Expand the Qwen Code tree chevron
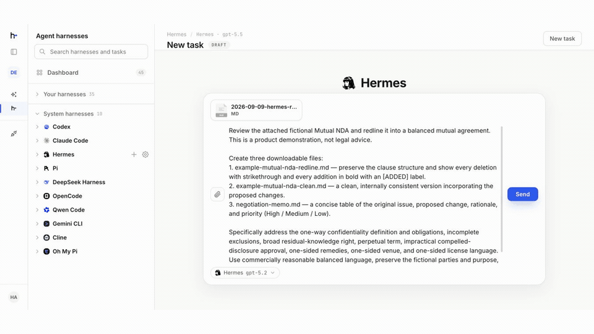 37,210
